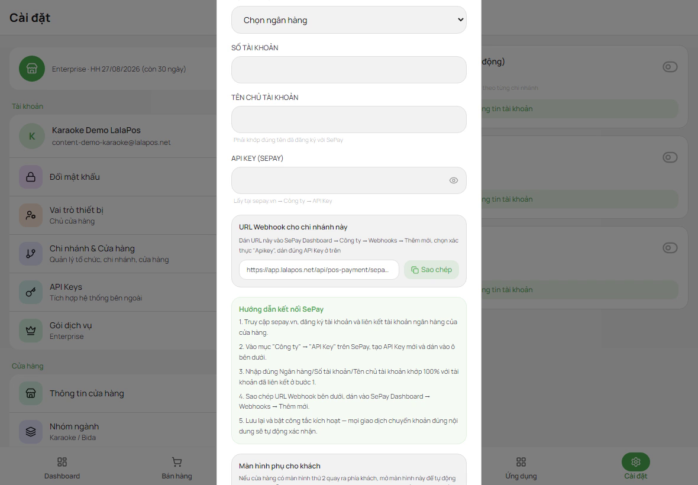Screen dimensions: 698x485
Task: Open the Chọn ngân hàng dropdown
Action: (348, 20)
